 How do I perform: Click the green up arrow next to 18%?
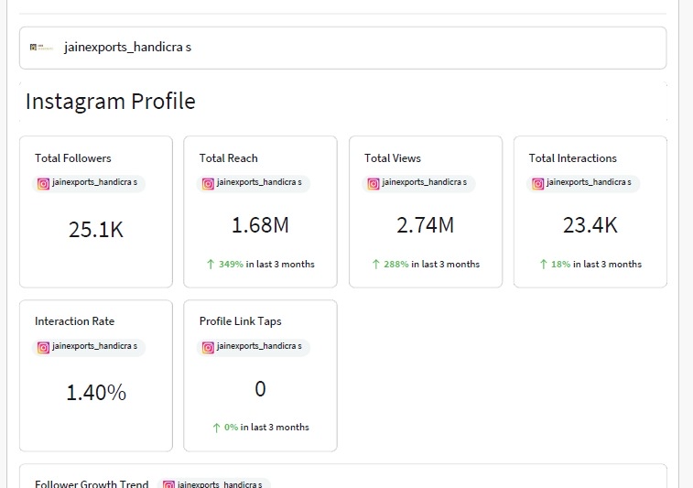click(544, 265)
